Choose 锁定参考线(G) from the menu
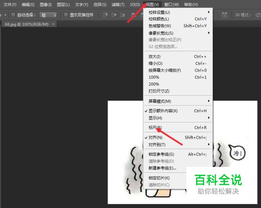This screenshot has width=261, height=208. pyautogui.click(x=178, y=154)
